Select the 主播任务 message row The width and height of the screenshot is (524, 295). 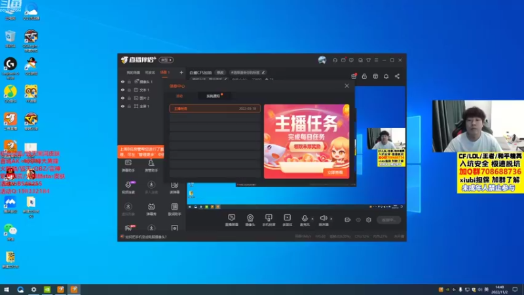coord(215,109)
